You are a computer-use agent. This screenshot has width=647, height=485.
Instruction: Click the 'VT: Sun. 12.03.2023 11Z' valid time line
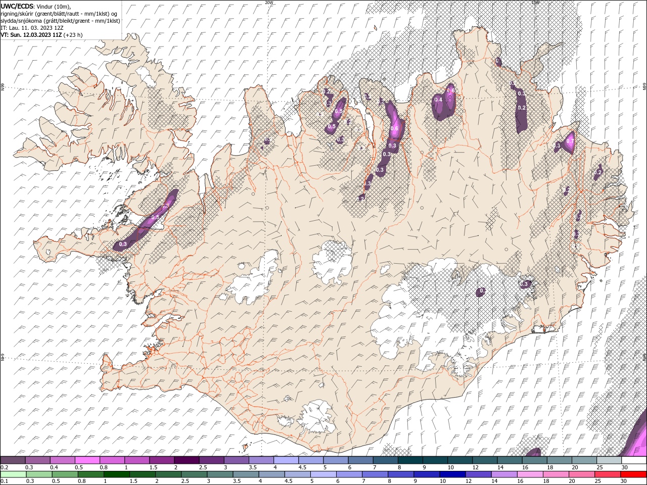(x=31, y=35)
